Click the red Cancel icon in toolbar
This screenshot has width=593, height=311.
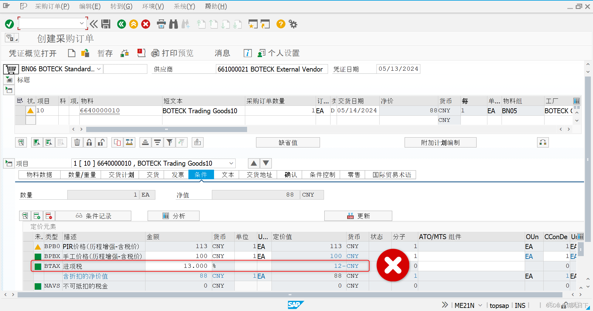click(146, 24)
